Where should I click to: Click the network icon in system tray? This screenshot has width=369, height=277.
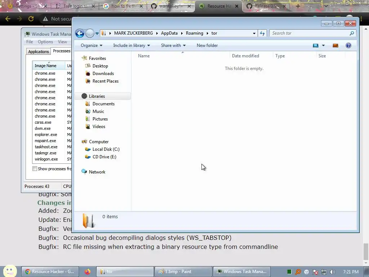tap(324, 272)
